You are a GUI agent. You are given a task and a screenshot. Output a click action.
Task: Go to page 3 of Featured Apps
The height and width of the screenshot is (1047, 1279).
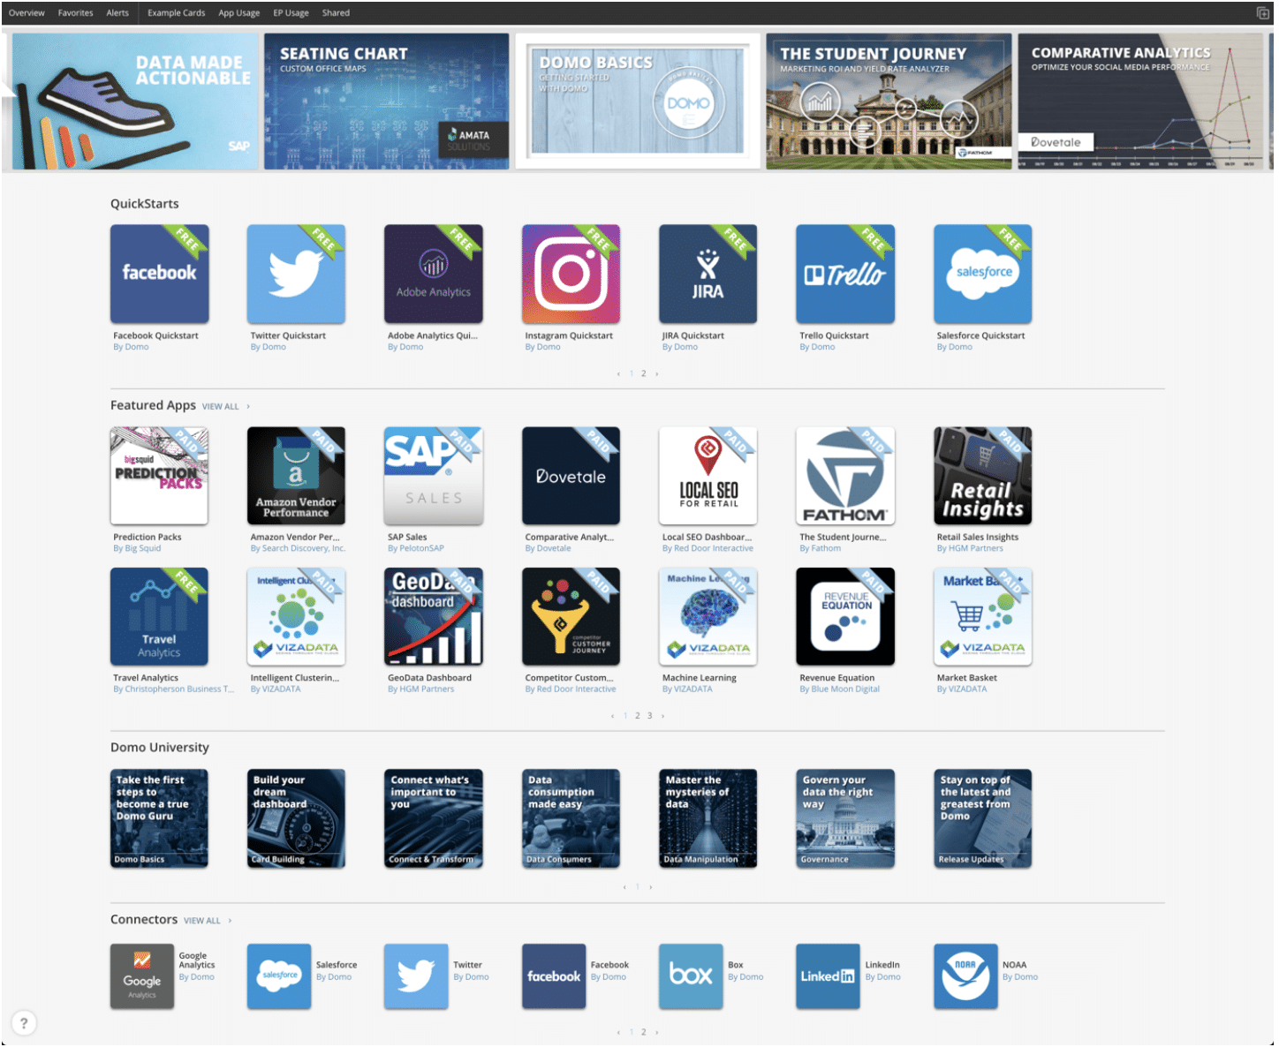pos(650,716)
